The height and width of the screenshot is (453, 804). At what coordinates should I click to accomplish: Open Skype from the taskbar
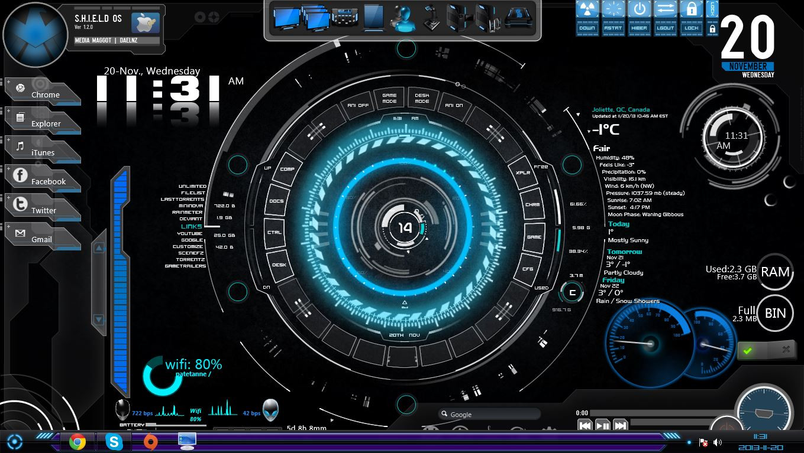[x=114, y=441]
